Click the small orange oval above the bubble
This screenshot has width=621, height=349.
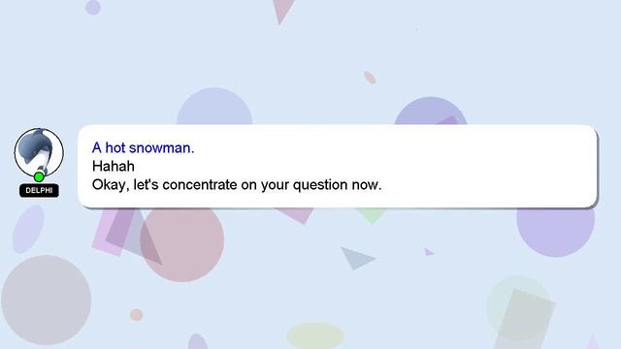click(x=370, y=78)
